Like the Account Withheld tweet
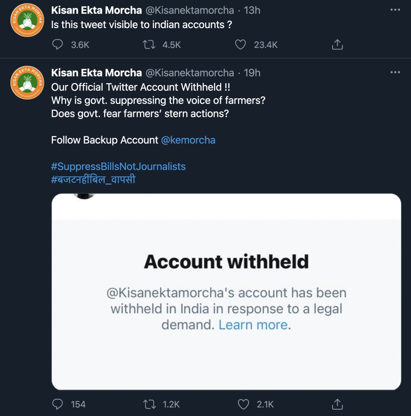 pos(243,404)
